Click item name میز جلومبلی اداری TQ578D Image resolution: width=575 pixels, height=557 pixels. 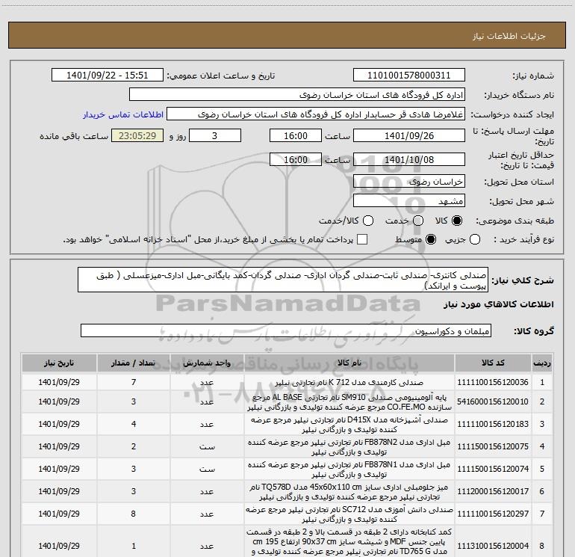coord(349,492)
